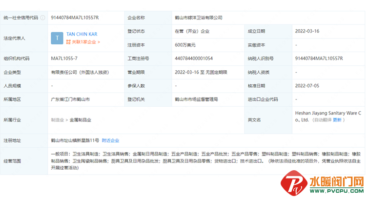The width and height of the screenshot is (366, 198).
Task: Click the info icon beside 统一社会信用代码
Action: tap(43, 18)
